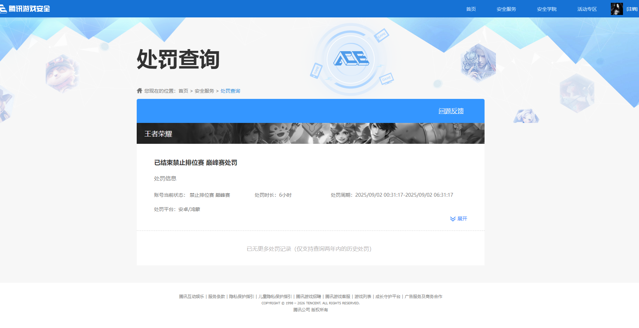Image resolution: width=639 pixels, height=328 pixels.
Task: Log out via the [注销] link
Action: click(632, 9)
